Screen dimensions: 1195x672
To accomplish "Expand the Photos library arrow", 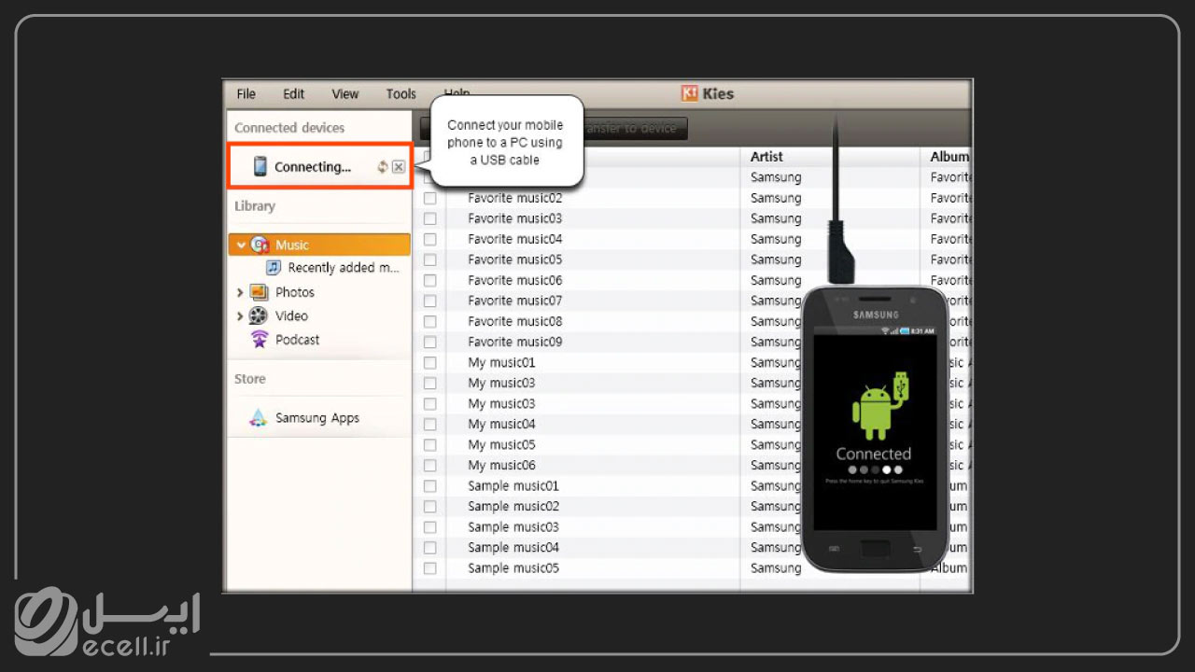I will [x=240, y=292].
